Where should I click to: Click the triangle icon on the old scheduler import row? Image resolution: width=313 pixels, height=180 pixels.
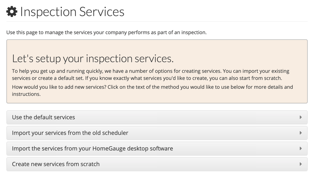point(301,133)
